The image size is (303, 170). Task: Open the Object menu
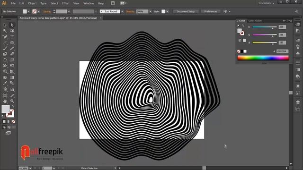[x=32, y=3]
